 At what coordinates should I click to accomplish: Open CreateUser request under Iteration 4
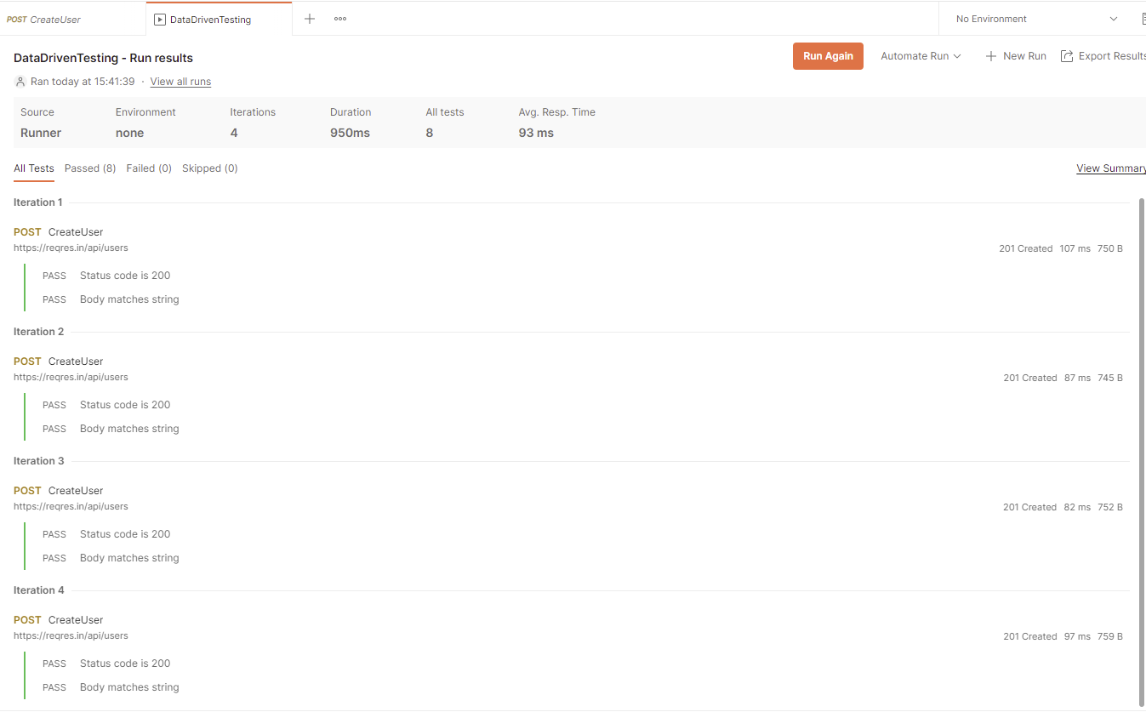[76, 620]
